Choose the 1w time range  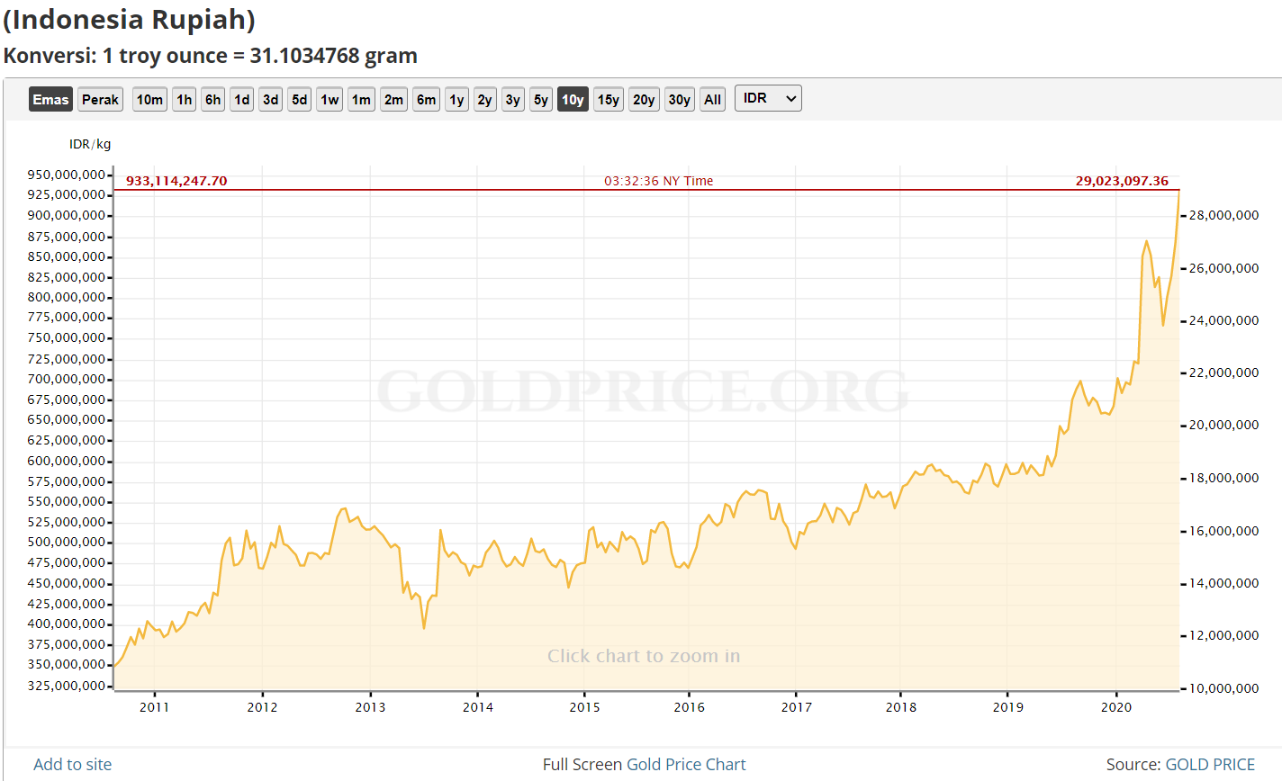point(330,100)
